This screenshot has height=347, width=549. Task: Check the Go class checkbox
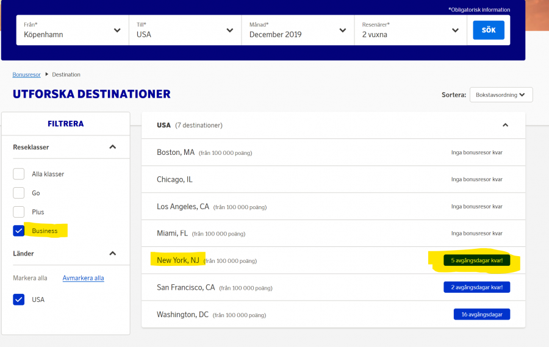(x=19, y=193)
